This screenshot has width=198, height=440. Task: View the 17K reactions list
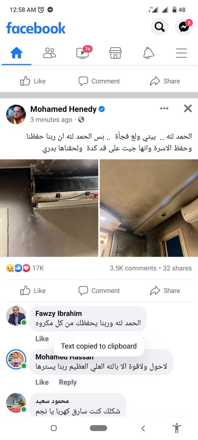point(25,268)
